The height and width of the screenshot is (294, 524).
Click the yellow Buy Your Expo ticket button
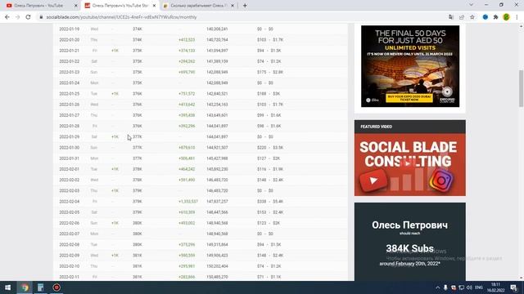tap(409, 98)
